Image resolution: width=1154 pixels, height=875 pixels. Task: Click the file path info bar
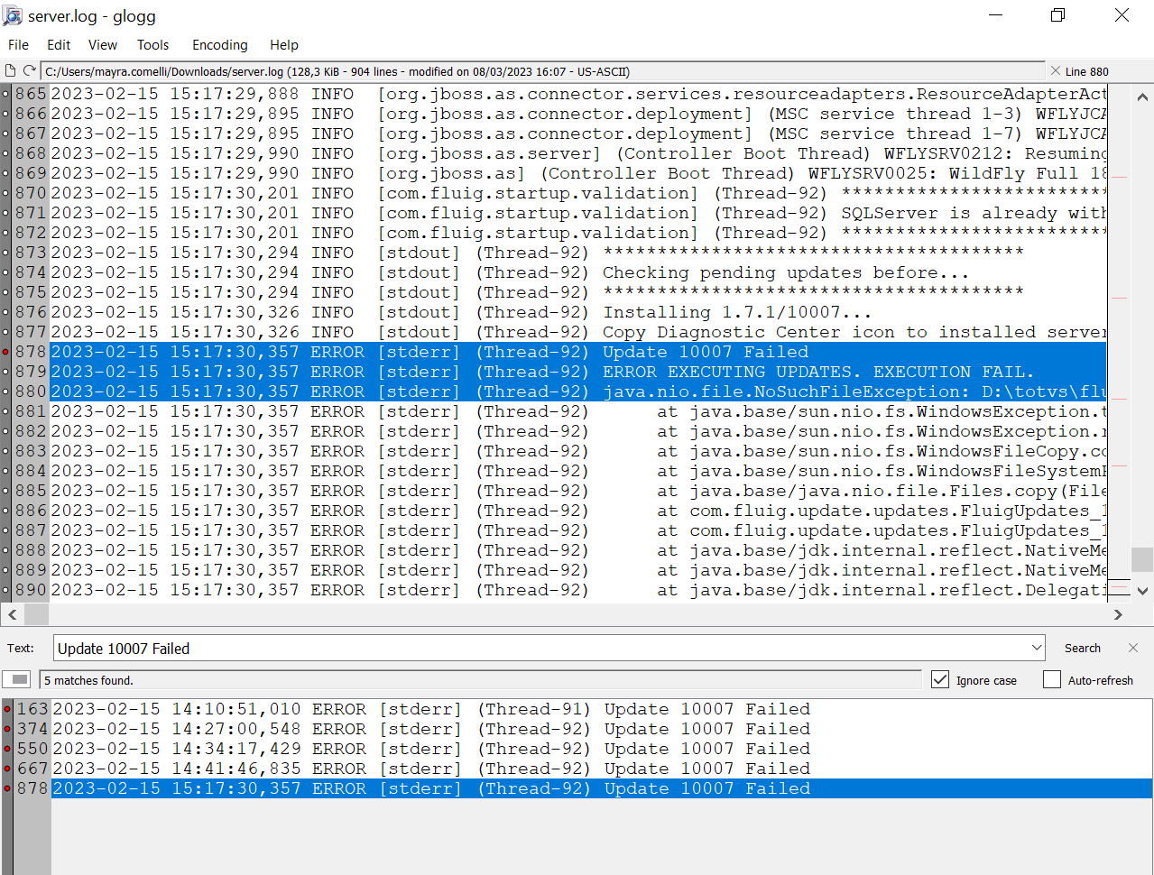tap(542, 71)
